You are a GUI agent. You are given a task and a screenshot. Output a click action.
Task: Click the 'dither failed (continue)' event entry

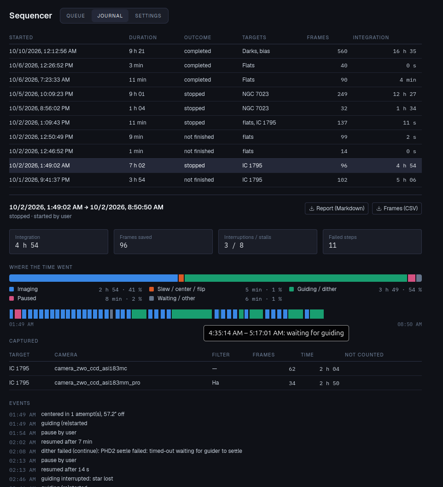(141, 451)
